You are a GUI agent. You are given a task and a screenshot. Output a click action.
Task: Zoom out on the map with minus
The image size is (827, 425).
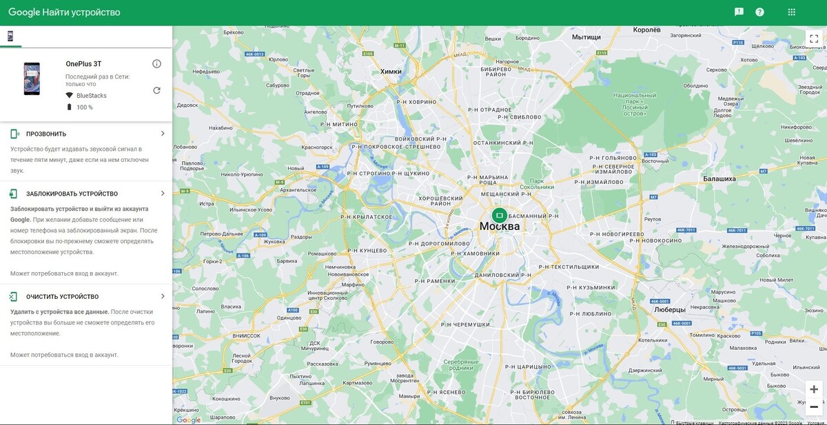814,406
